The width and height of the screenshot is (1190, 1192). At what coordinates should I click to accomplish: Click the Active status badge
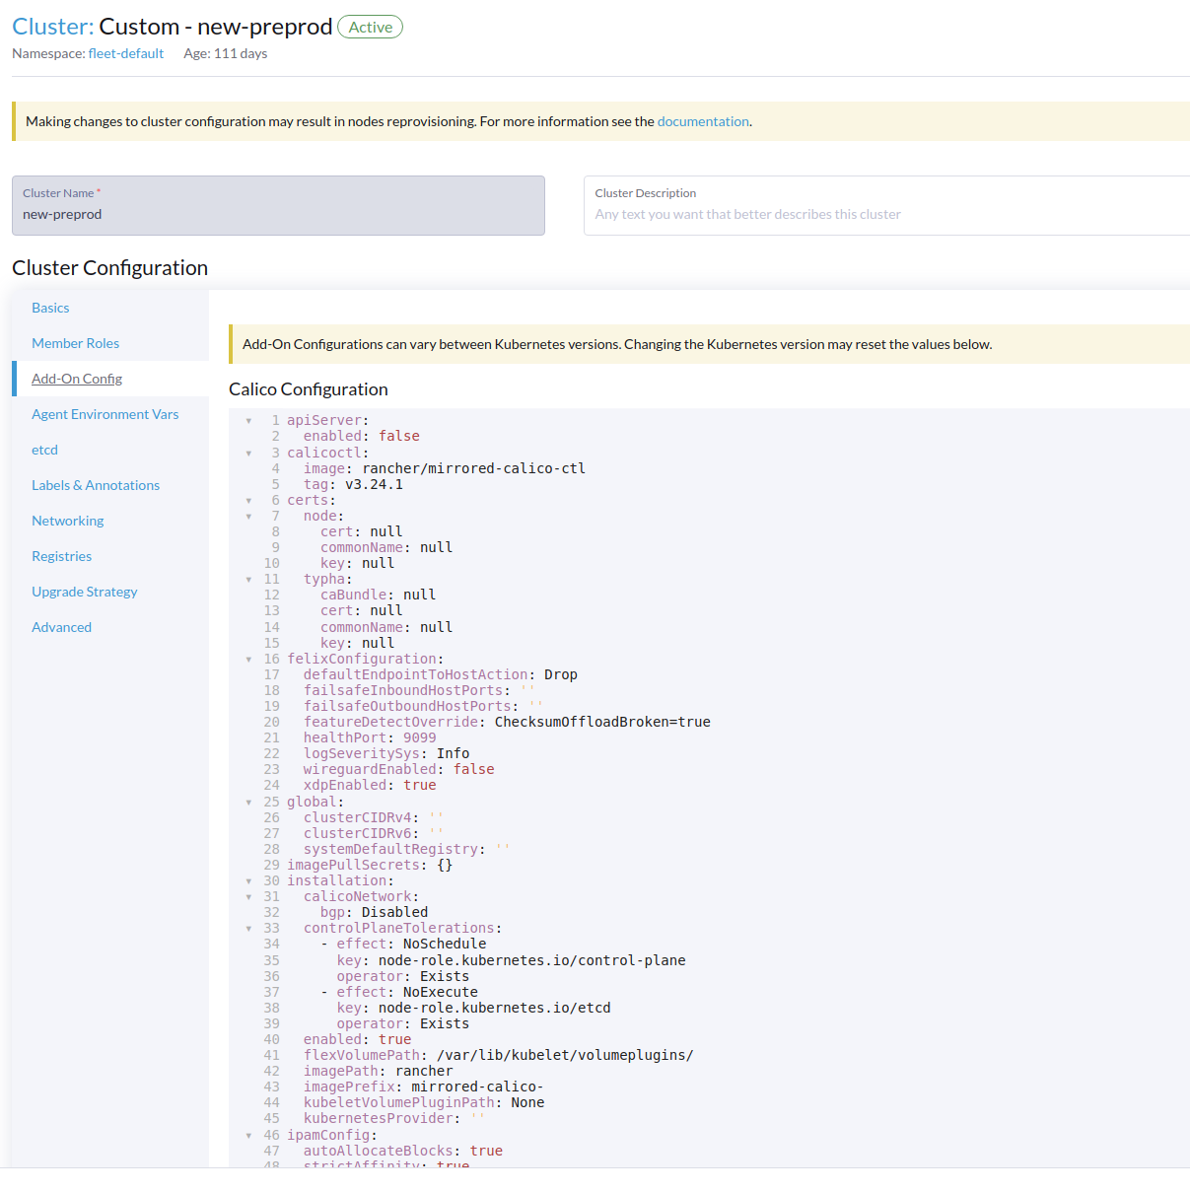pyautogui.click(x=370, y=27)
